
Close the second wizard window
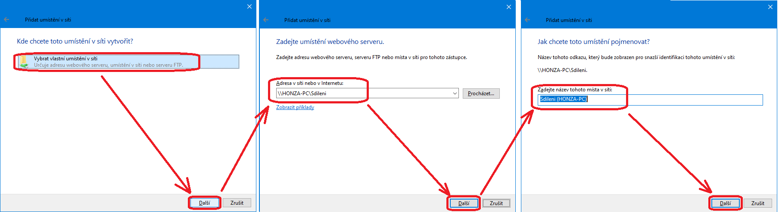[509, 7]
